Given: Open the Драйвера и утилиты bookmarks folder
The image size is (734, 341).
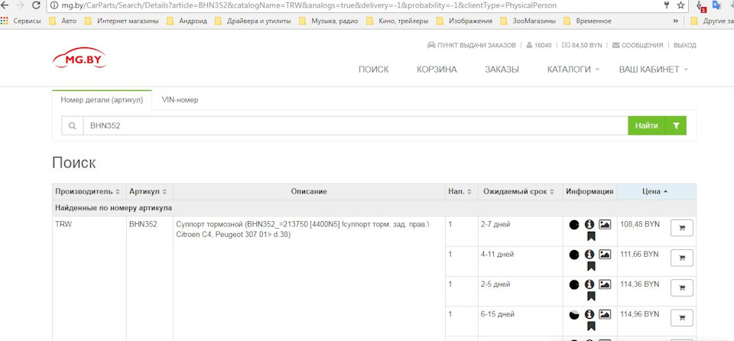Looking at the screenshot, I should pyautogui.click(x=253, y=21).
